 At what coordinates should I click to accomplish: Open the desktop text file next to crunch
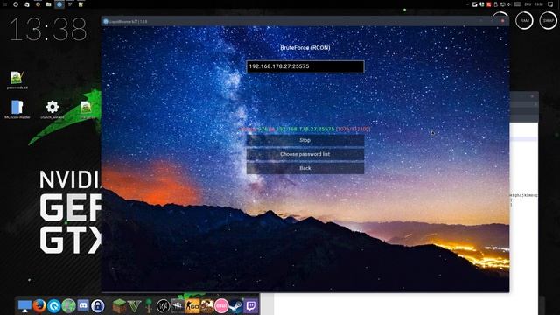click(86, 109)
